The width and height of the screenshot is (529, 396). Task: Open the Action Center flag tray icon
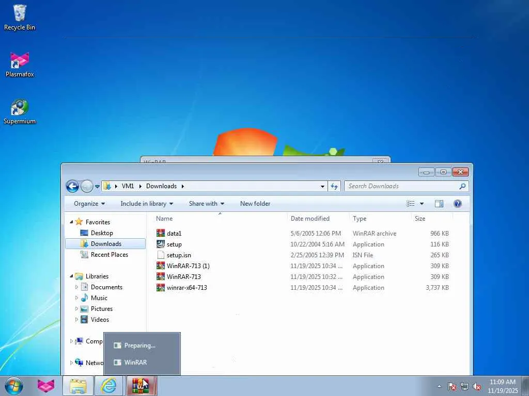[x=452, y=387]
